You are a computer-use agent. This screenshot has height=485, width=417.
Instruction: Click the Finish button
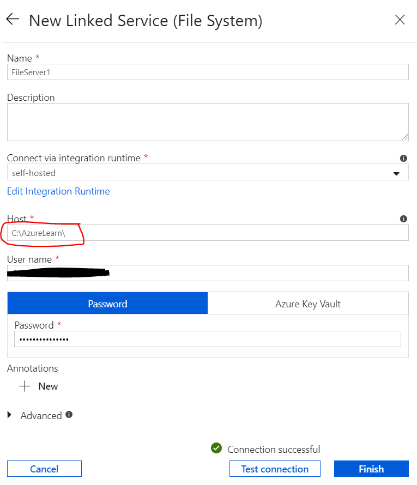click(371, 469)
